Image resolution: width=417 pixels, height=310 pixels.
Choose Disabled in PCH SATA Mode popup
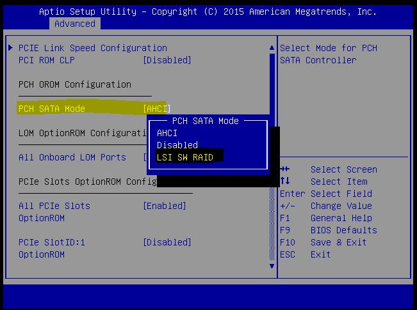pos(177,145)
